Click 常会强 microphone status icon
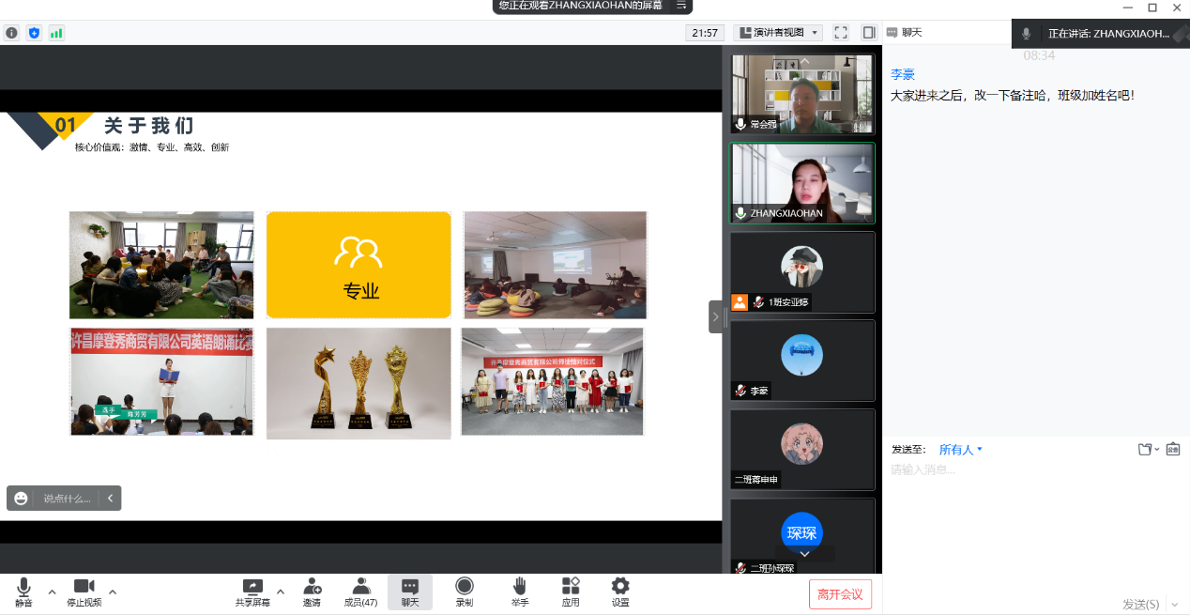This screenshot has height=615, width=1190. tap(740, 124)
